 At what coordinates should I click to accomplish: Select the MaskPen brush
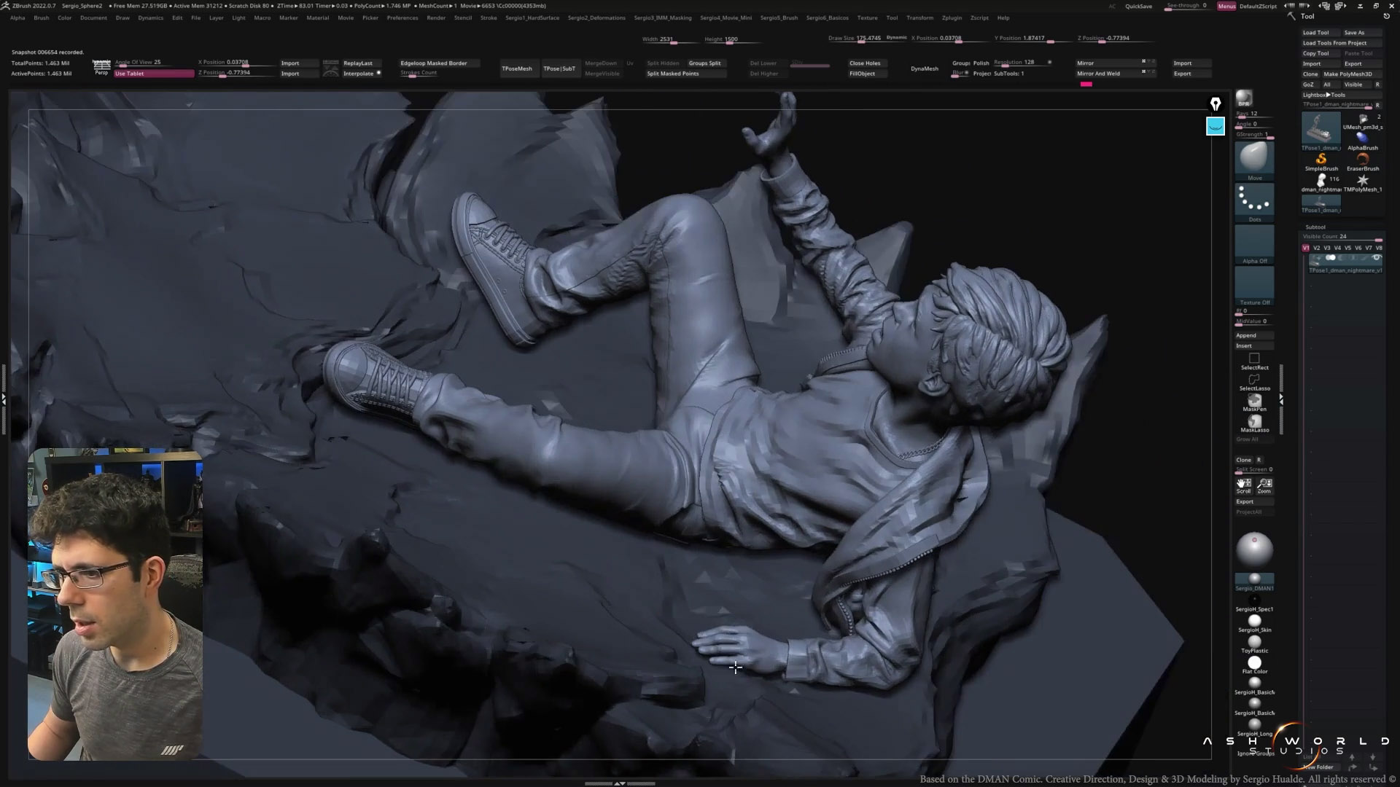coord(1254,402)
